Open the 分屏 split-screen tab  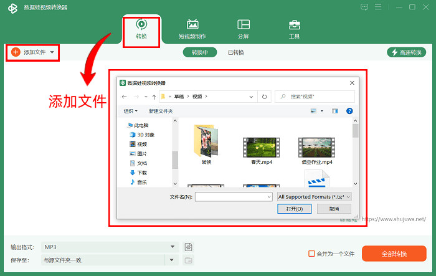point(244,29)
